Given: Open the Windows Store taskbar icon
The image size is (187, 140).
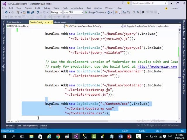Looking at the screenshot, I should tap(40, 136).
